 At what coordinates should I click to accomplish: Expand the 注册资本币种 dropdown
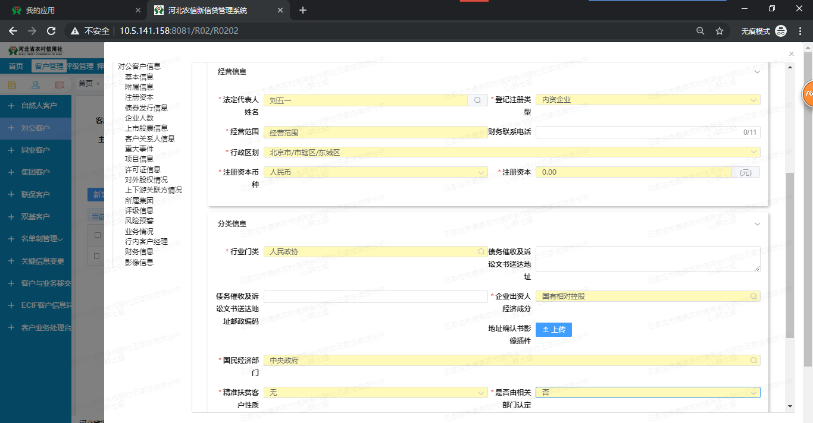tap(376, 172)
